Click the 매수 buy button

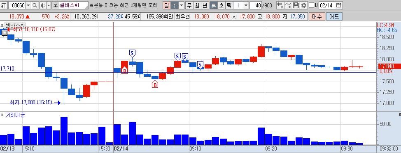pyautogui.click(x=317, y=17)
